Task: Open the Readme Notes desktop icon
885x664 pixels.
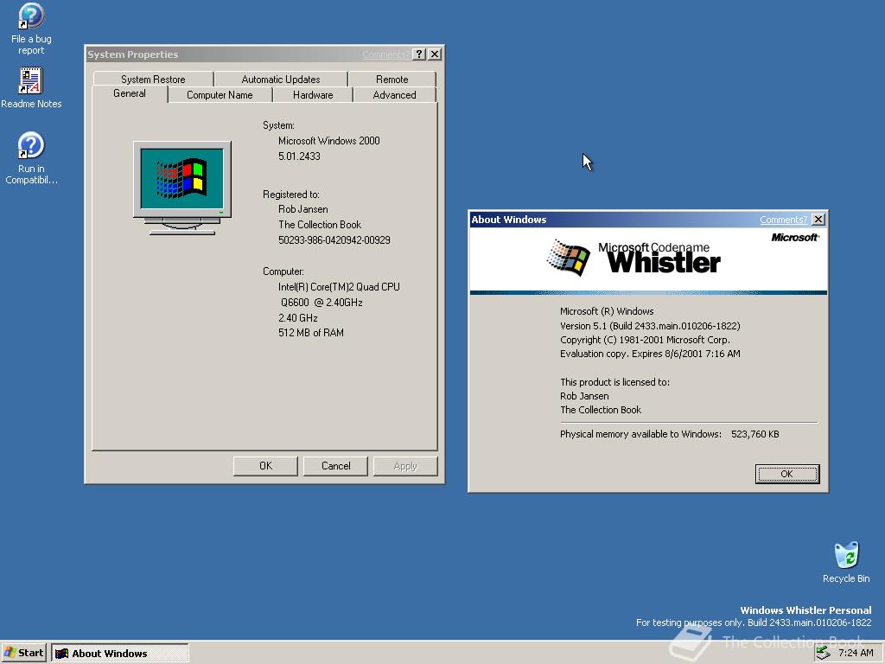Action: 31,88
